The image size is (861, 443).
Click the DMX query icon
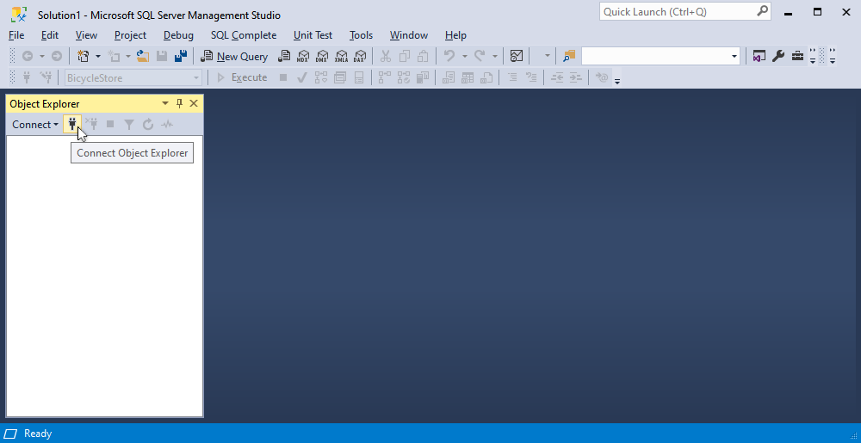322,56
